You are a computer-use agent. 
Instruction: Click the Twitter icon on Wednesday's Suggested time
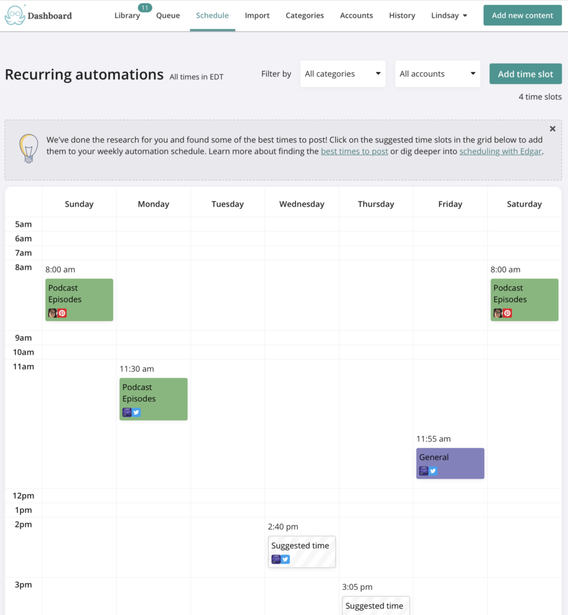285,559
